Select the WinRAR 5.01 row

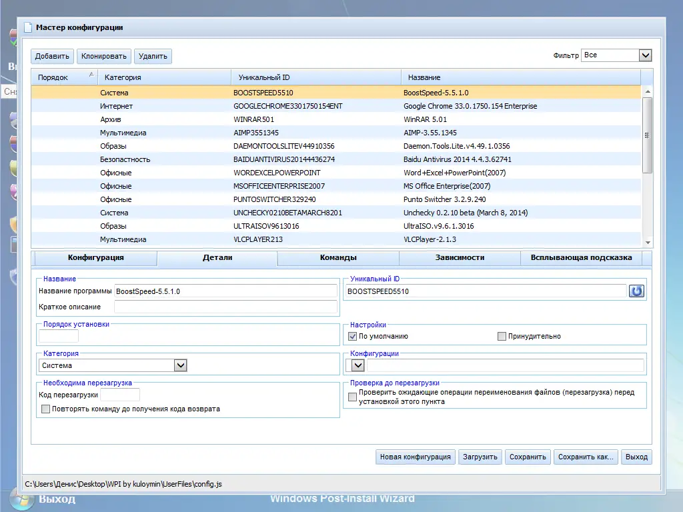(x=336, y=119)
